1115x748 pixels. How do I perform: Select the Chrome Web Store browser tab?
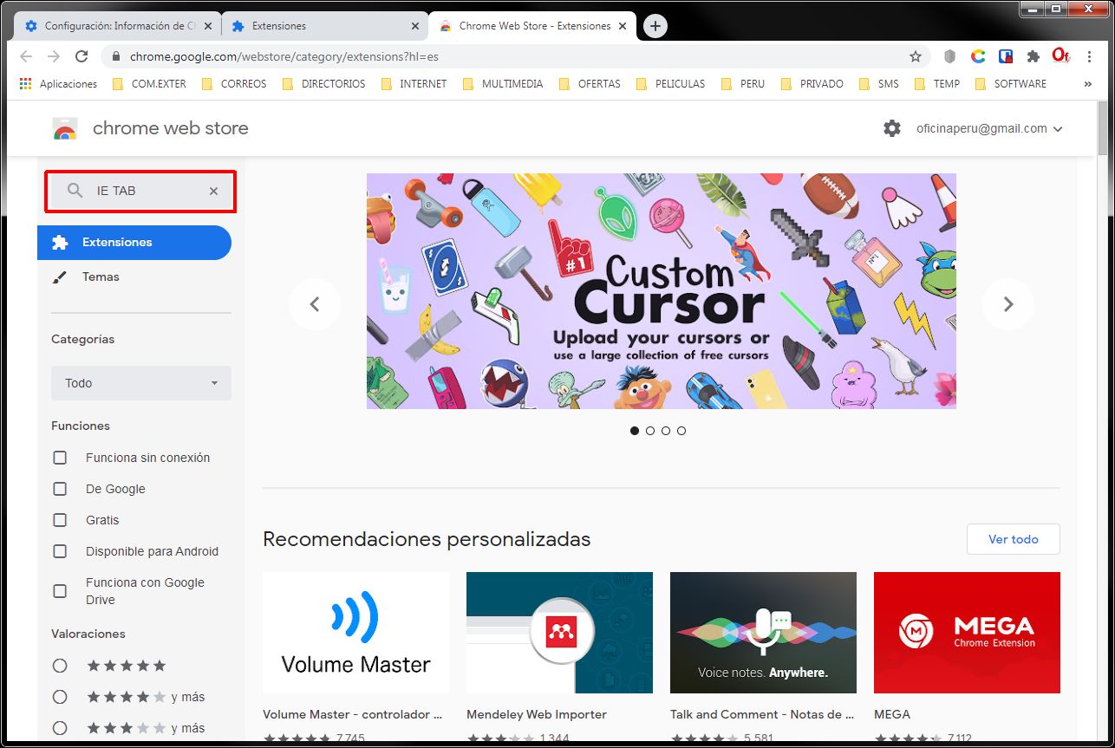point(534,26)
